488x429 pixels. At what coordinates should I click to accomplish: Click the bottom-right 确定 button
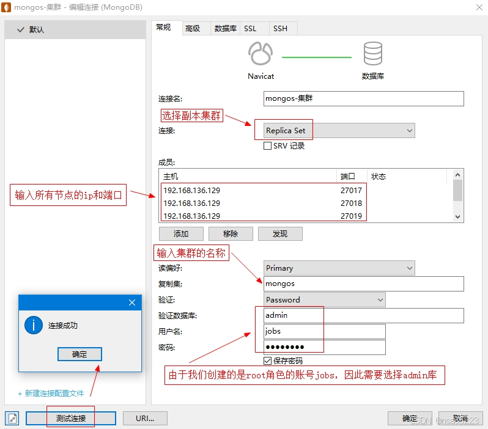410,419
